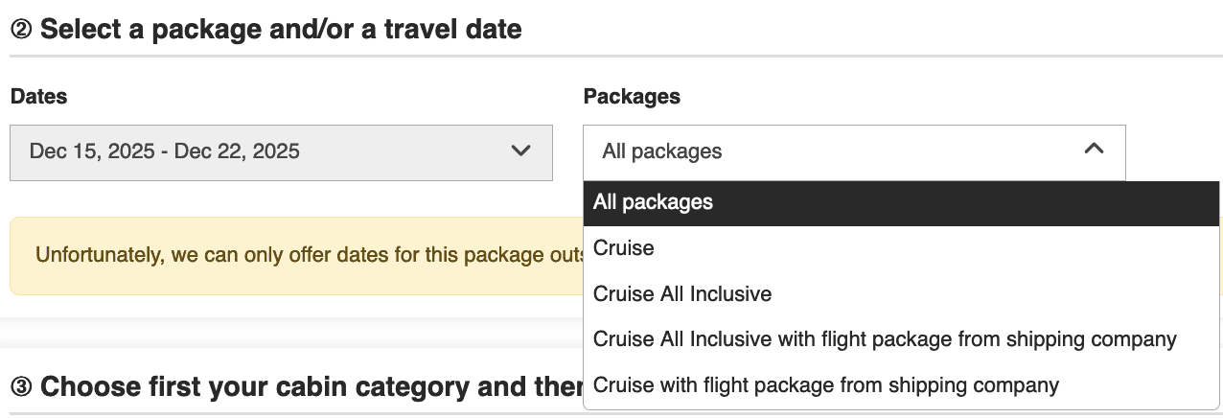Click the grey separator band above step 3

click(x=288, y=333)
